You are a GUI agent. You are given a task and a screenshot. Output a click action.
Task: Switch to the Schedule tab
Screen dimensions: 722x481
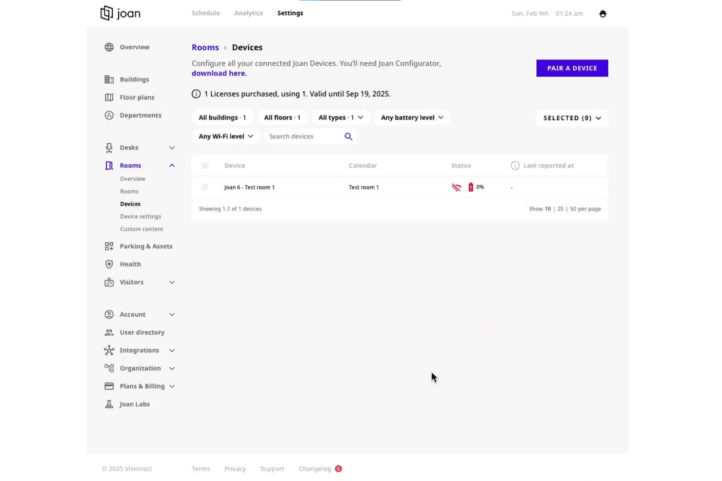(206, 13)
